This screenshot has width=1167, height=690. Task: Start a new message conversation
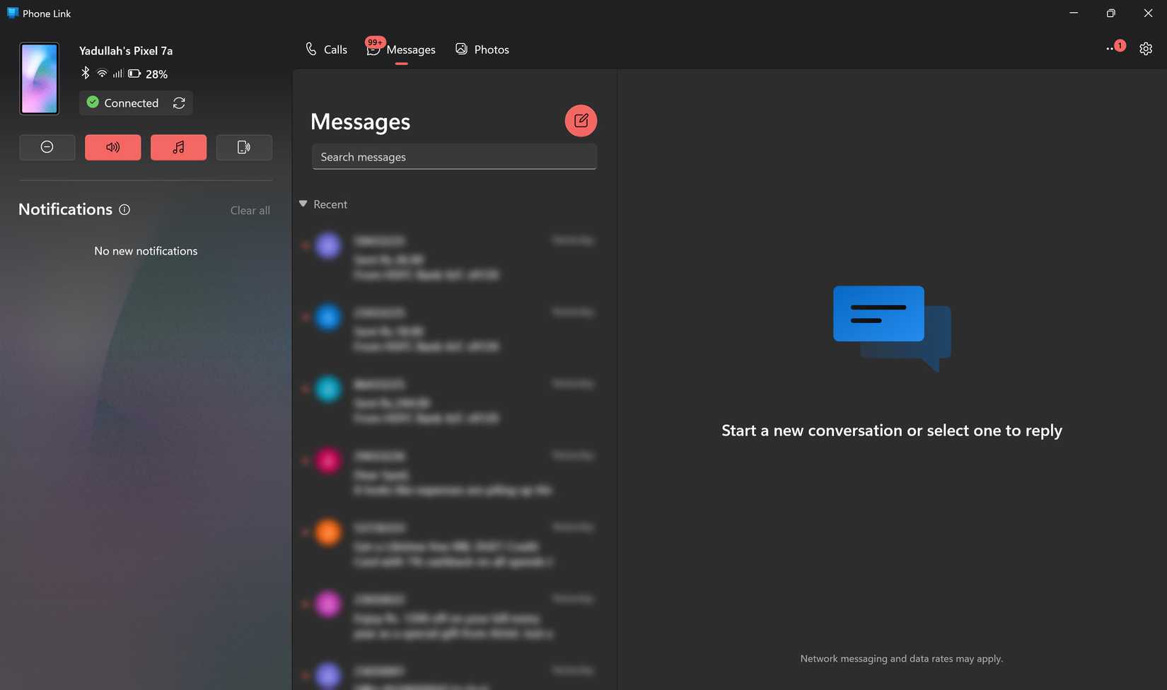click(580, 120)
